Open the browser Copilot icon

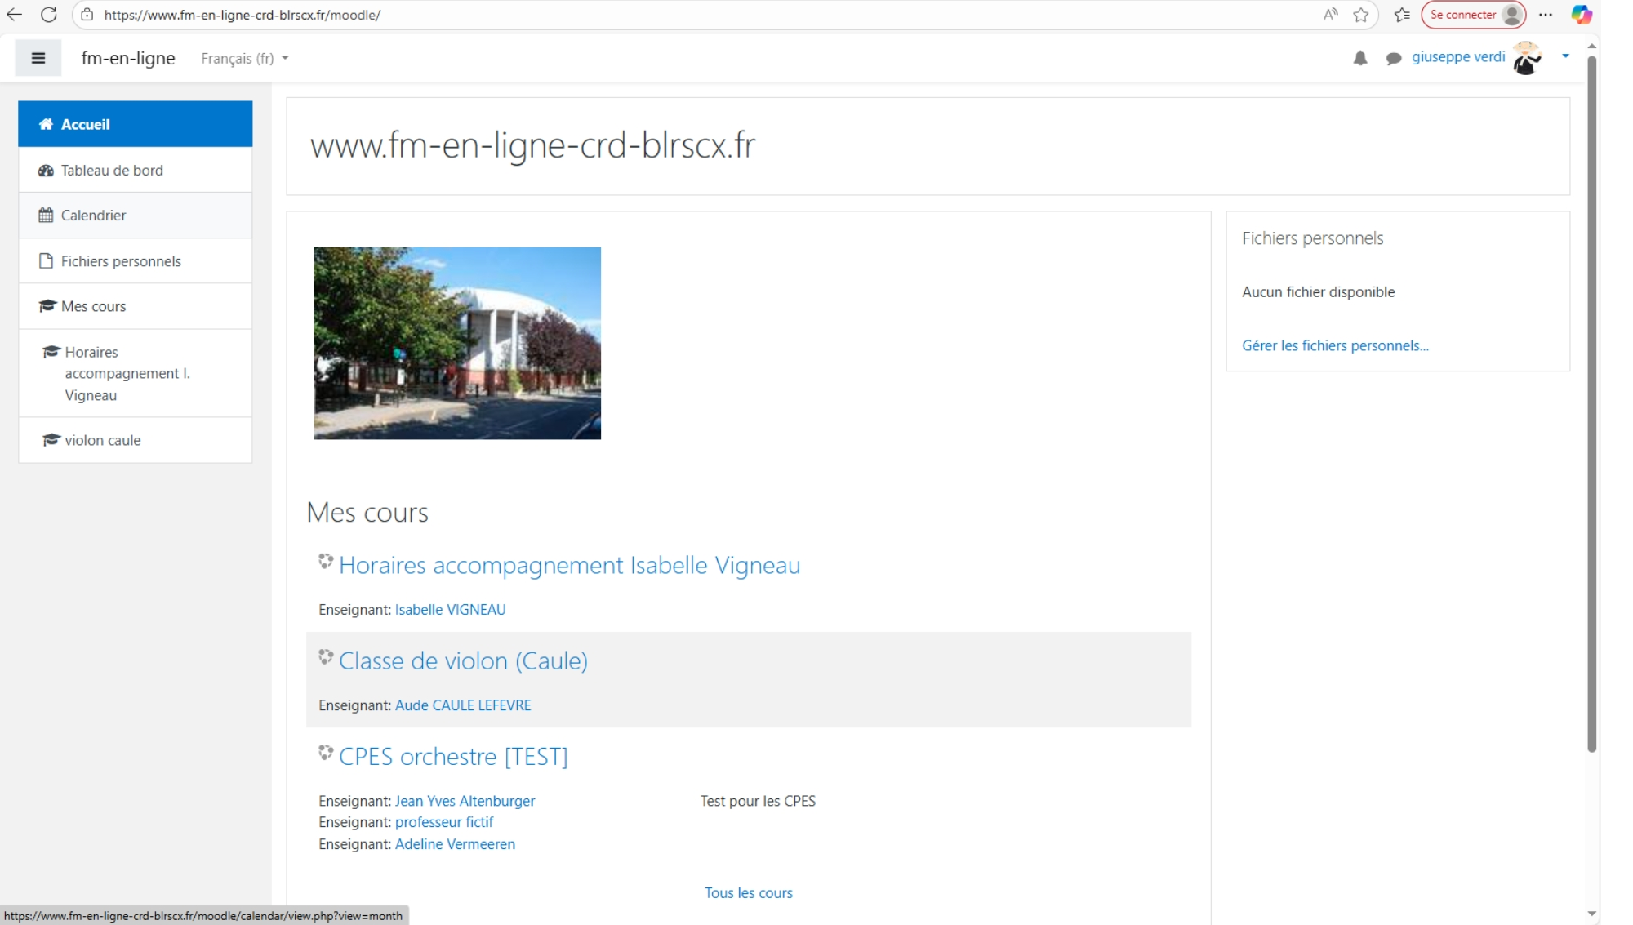[x=1581, y=15]
